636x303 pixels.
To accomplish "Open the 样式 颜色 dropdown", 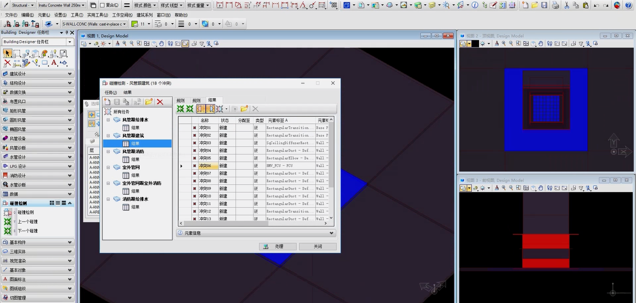I will pos(145,6).
